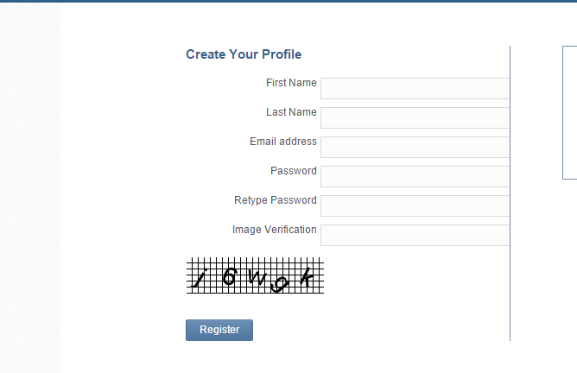
Task: Click the slanted first CAPTCHA character
Action: tap(200, 279)
